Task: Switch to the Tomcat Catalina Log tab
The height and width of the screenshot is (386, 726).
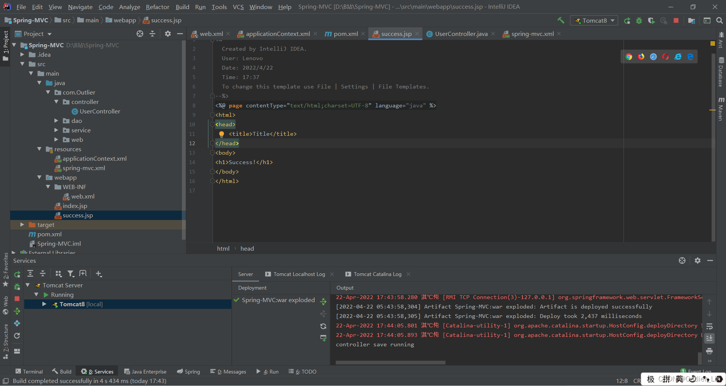Action: pos(377,274)
